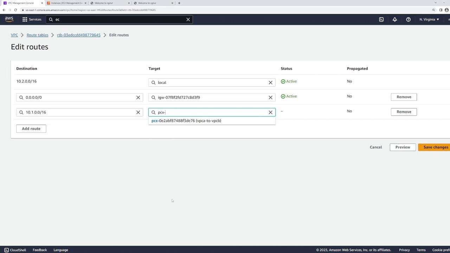Click the Status column header
Screen dimensions: 450x253
pyautogui.click(x=287, y=69)
